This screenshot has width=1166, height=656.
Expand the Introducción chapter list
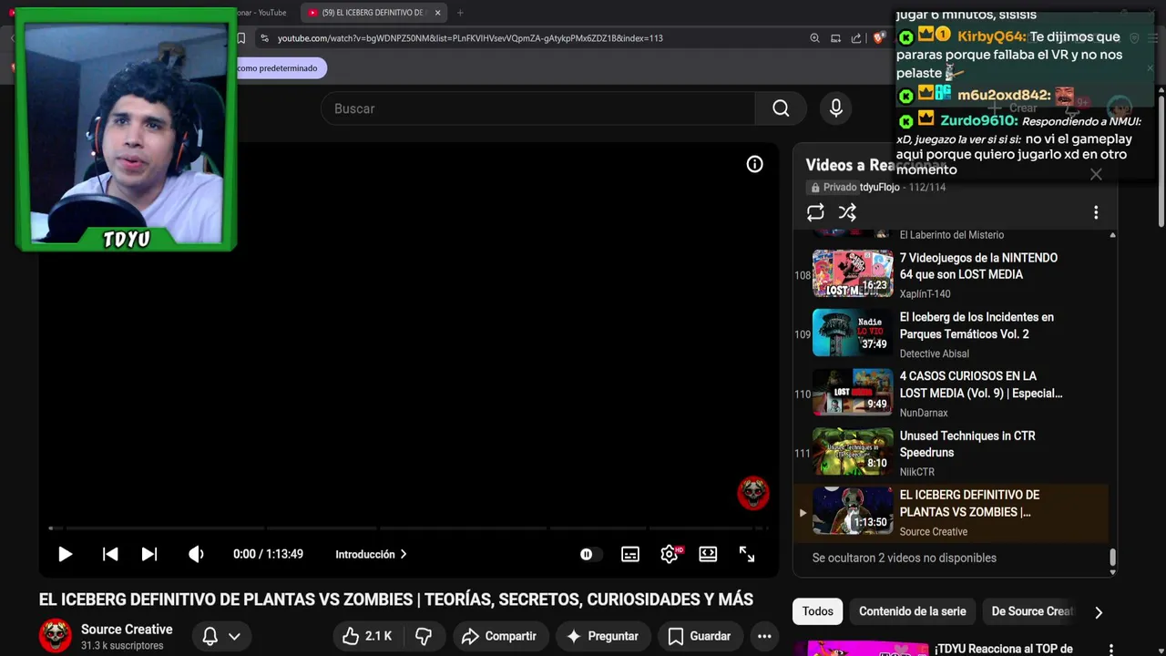[371, 554]
